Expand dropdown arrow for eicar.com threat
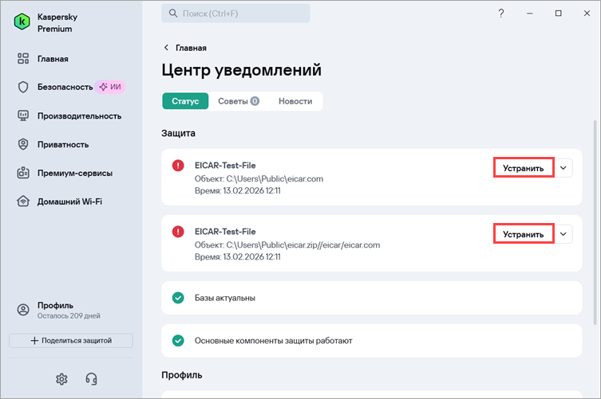Screen dimensions: 601x399 (x=563, y=168)
